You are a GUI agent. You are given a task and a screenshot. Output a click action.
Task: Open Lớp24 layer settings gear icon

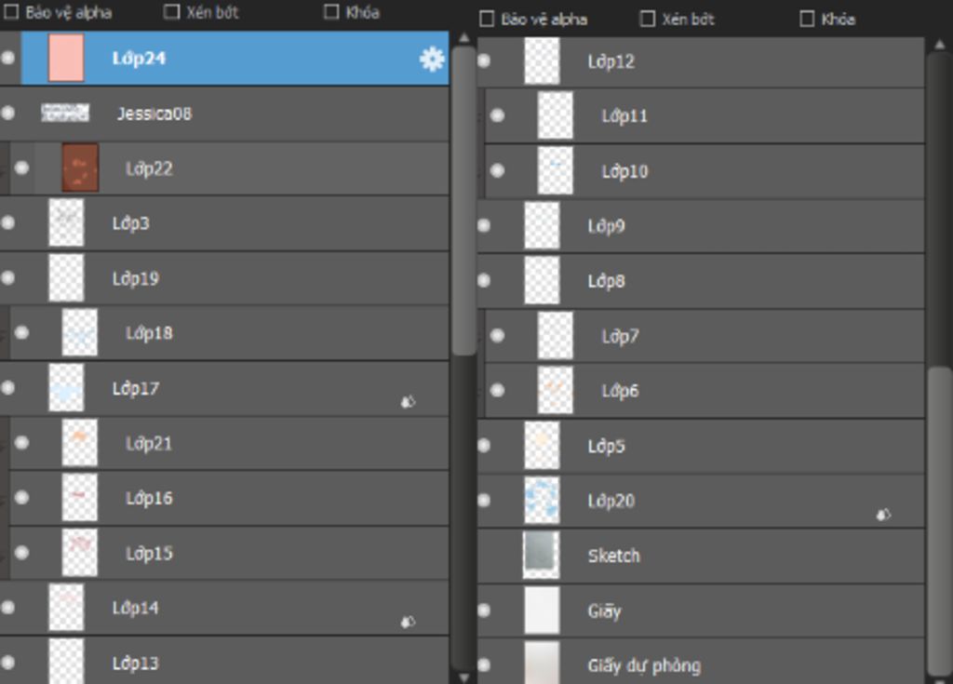(x=432, y=59)
